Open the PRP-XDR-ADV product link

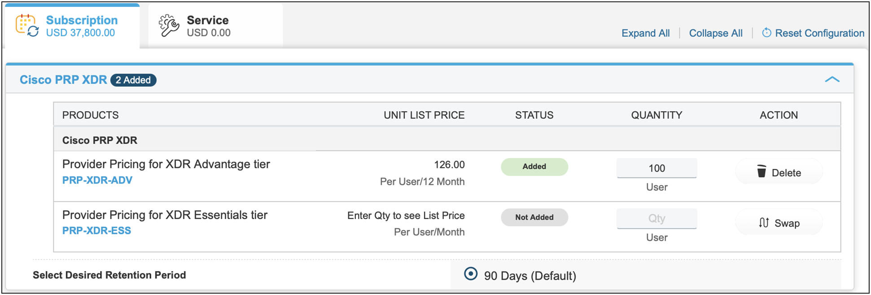coord(97,180)
